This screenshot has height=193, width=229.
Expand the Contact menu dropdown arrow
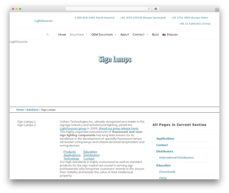click(147, 35)
